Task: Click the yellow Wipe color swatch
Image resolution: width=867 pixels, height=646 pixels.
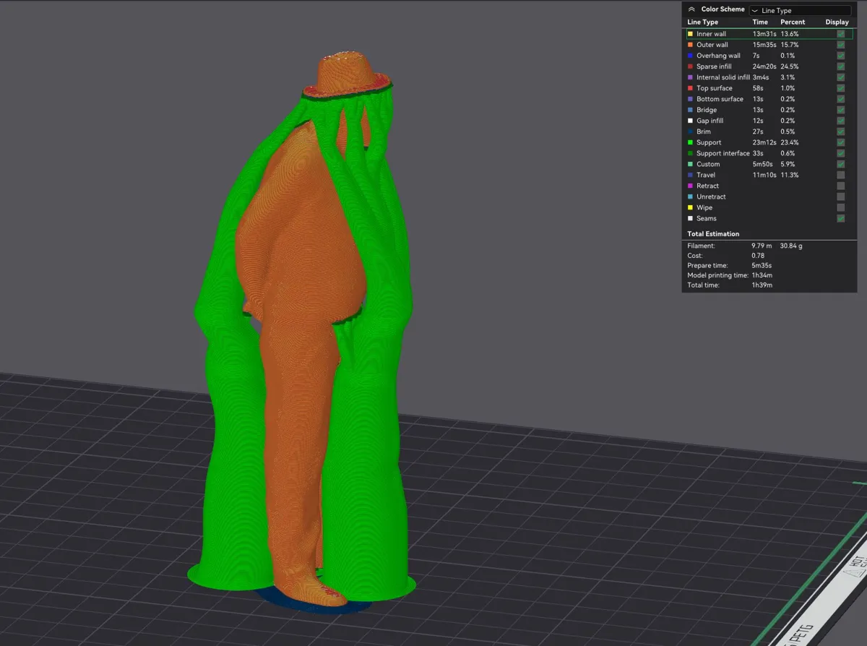Action: [x=690, y=207]
